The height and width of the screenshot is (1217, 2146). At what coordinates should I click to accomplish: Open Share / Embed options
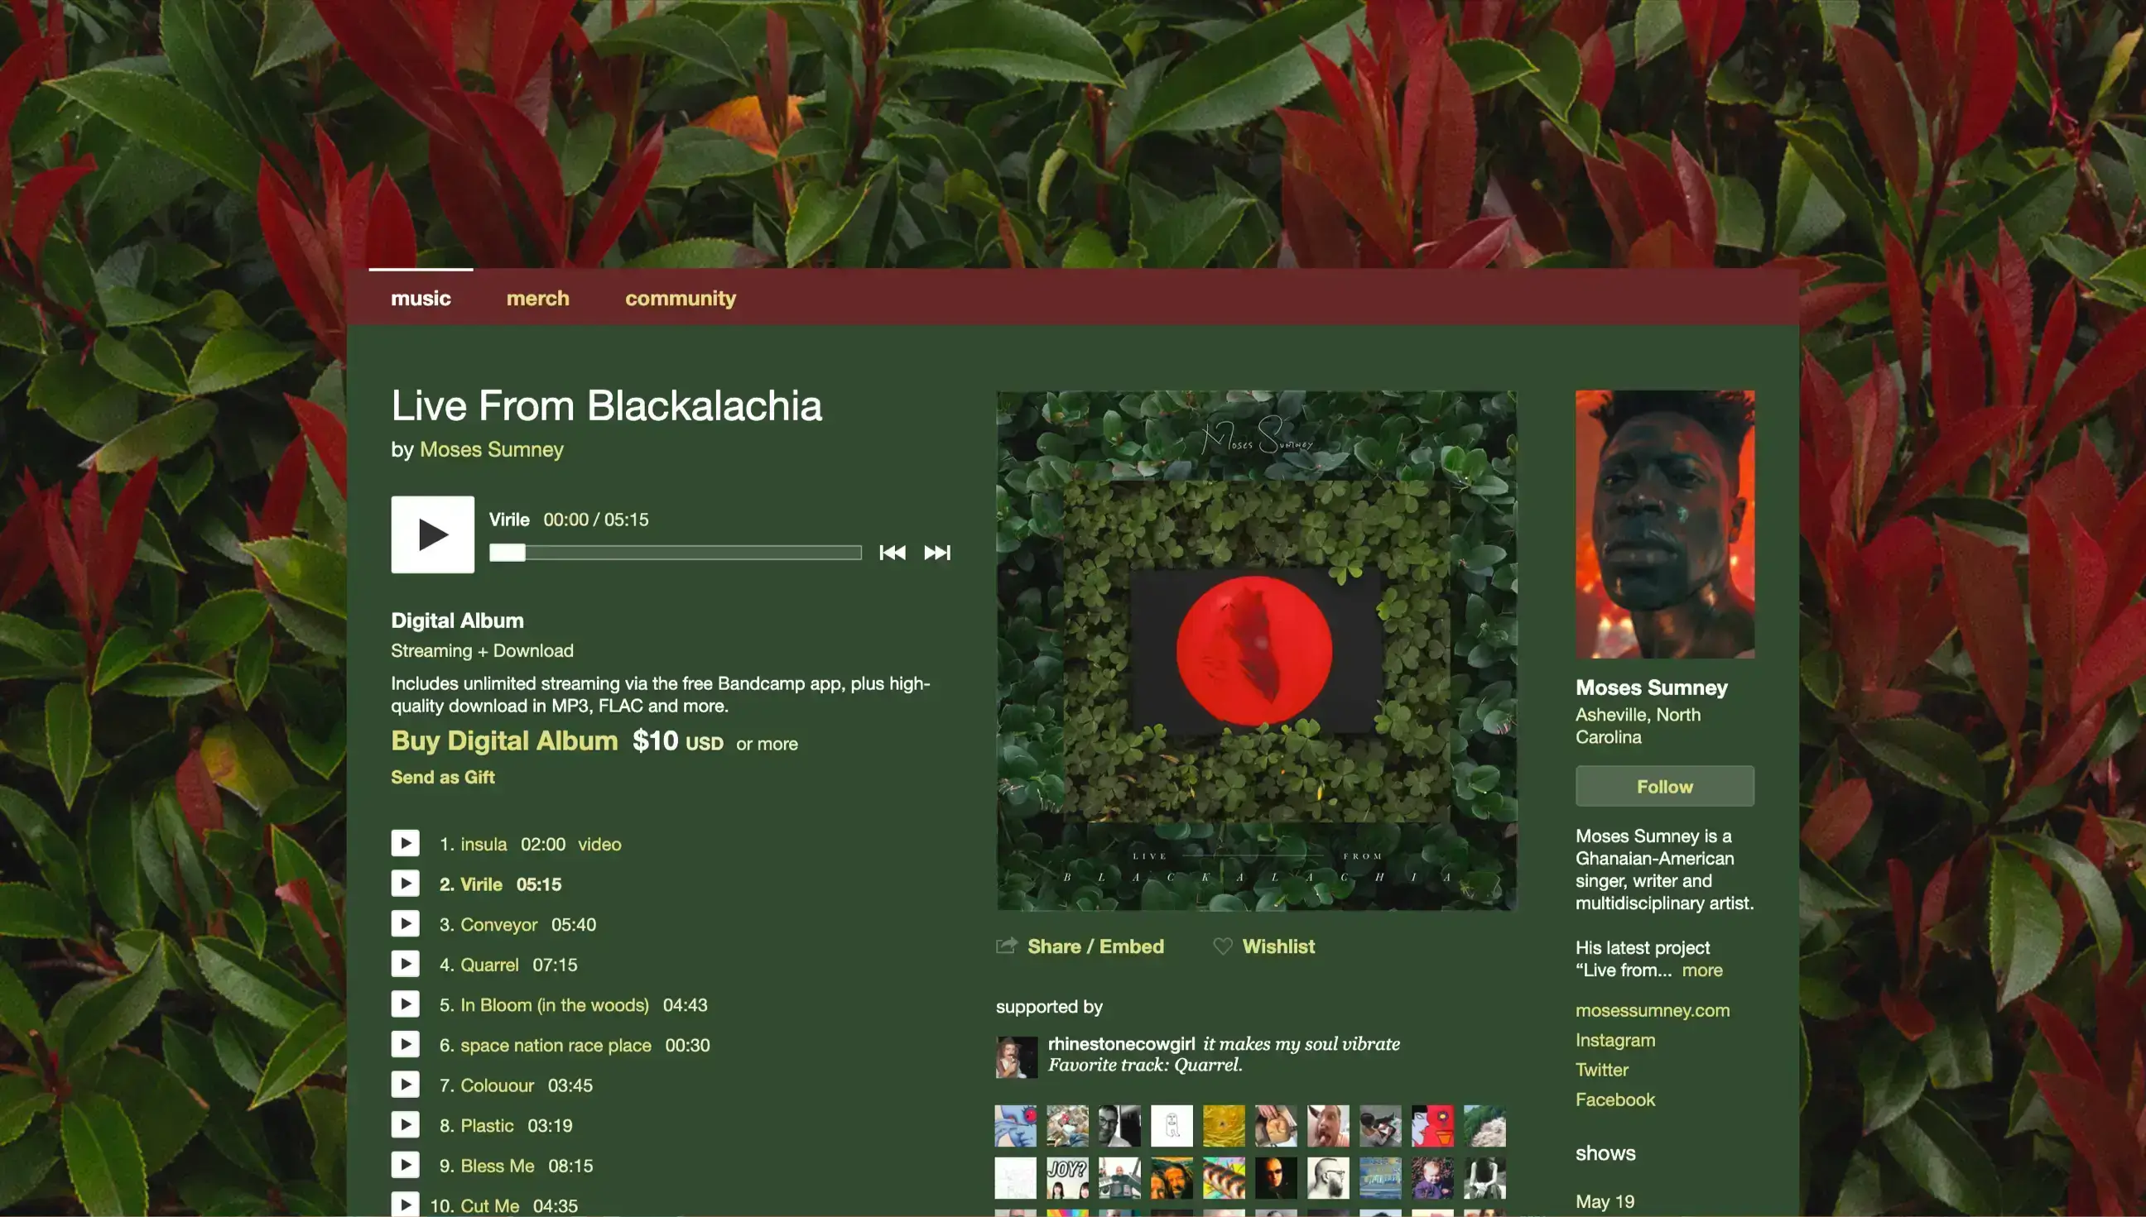pos(1095,946)
